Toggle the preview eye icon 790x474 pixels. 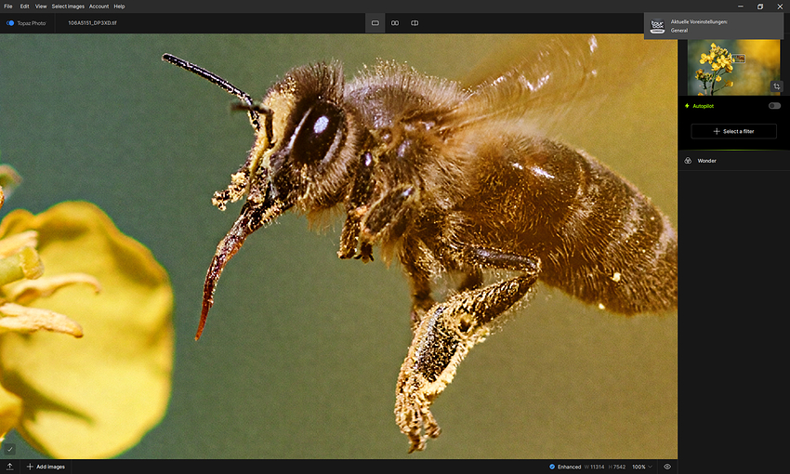pyautogui.click(x=667, y=467)
